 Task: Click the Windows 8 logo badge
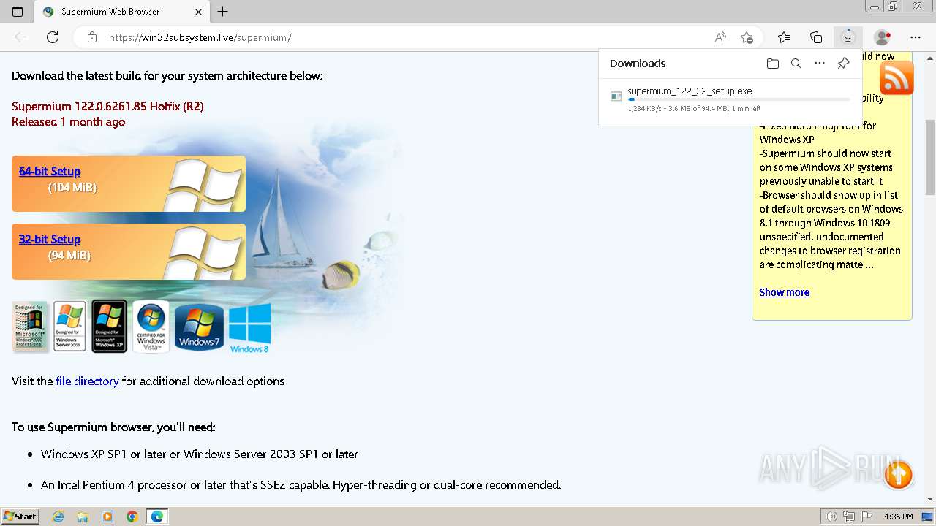tap(250, 328)
